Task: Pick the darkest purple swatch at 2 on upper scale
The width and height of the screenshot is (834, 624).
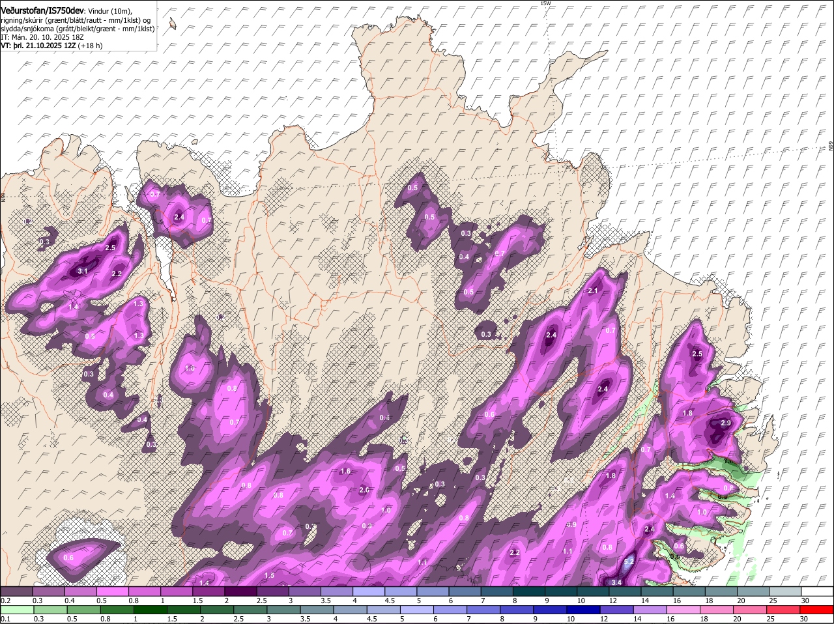Action: (240, 591)
